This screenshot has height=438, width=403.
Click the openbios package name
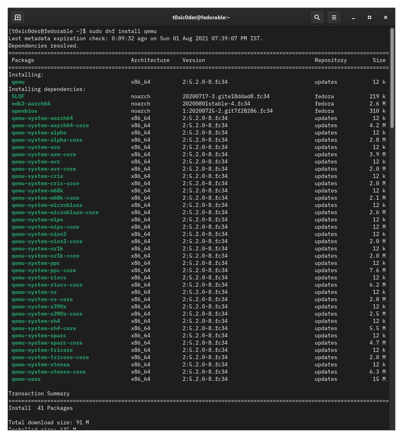(x=24, y=111)
